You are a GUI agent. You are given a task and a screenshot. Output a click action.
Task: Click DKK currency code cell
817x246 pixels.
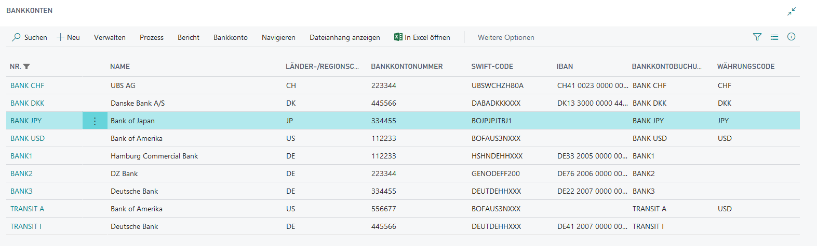(725, 103)
